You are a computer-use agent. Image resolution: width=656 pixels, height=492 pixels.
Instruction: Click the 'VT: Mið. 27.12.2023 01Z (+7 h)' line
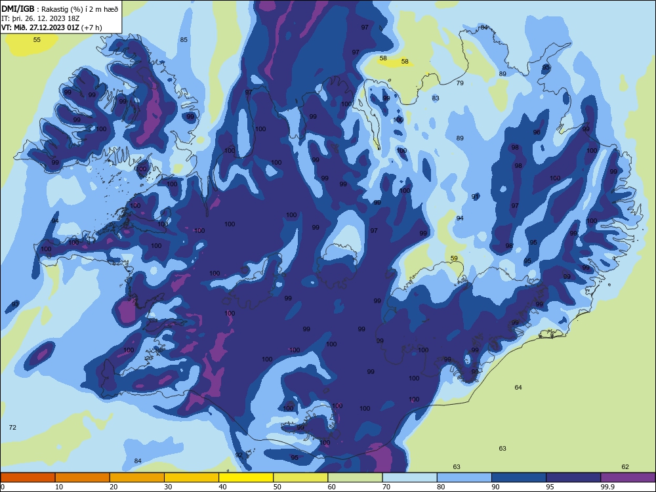52,28
